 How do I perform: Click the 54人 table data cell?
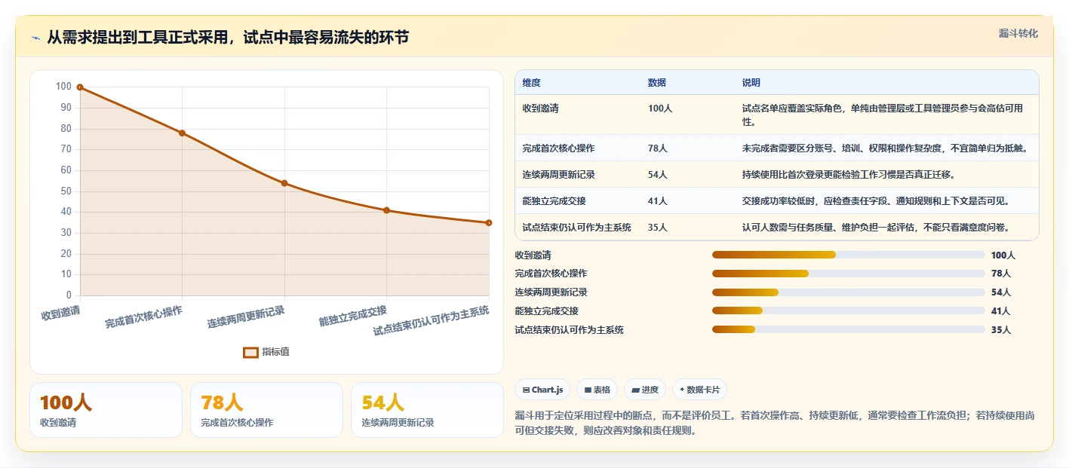[658, 175]
